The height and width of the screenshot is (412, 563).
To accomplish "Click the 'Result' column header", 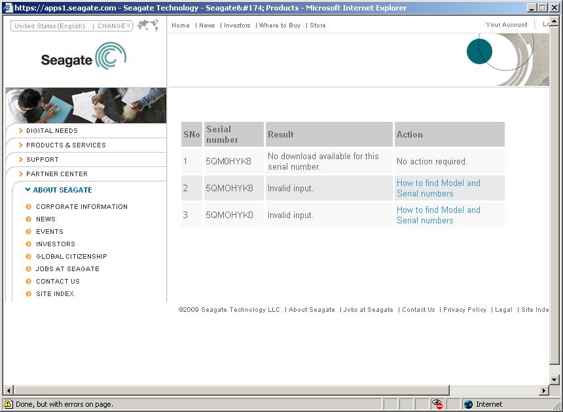I will coord(329,134).
